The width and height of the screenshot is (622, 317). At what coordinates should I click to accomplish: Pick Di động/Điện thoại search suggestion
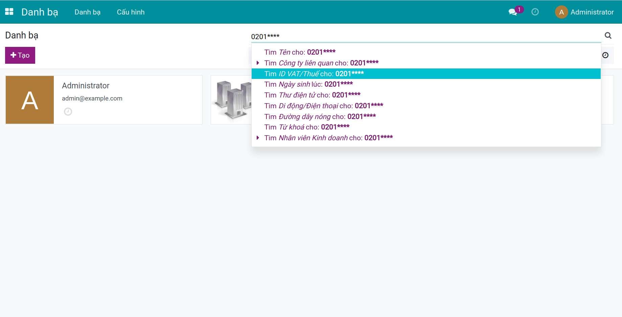[324, 106]
